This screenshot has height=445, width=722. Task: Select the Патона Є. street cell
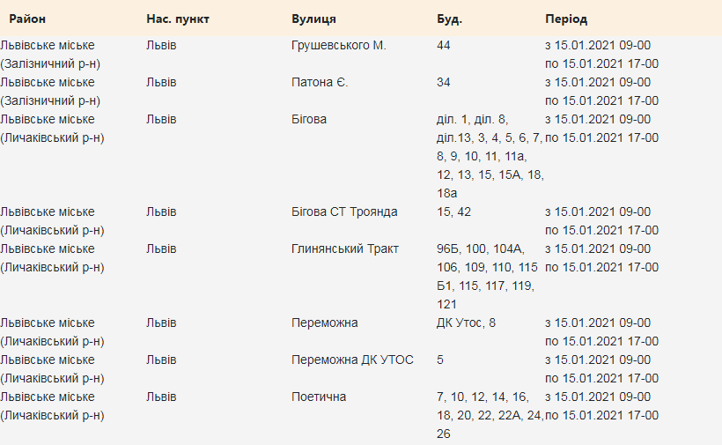[x=320, y=82]
